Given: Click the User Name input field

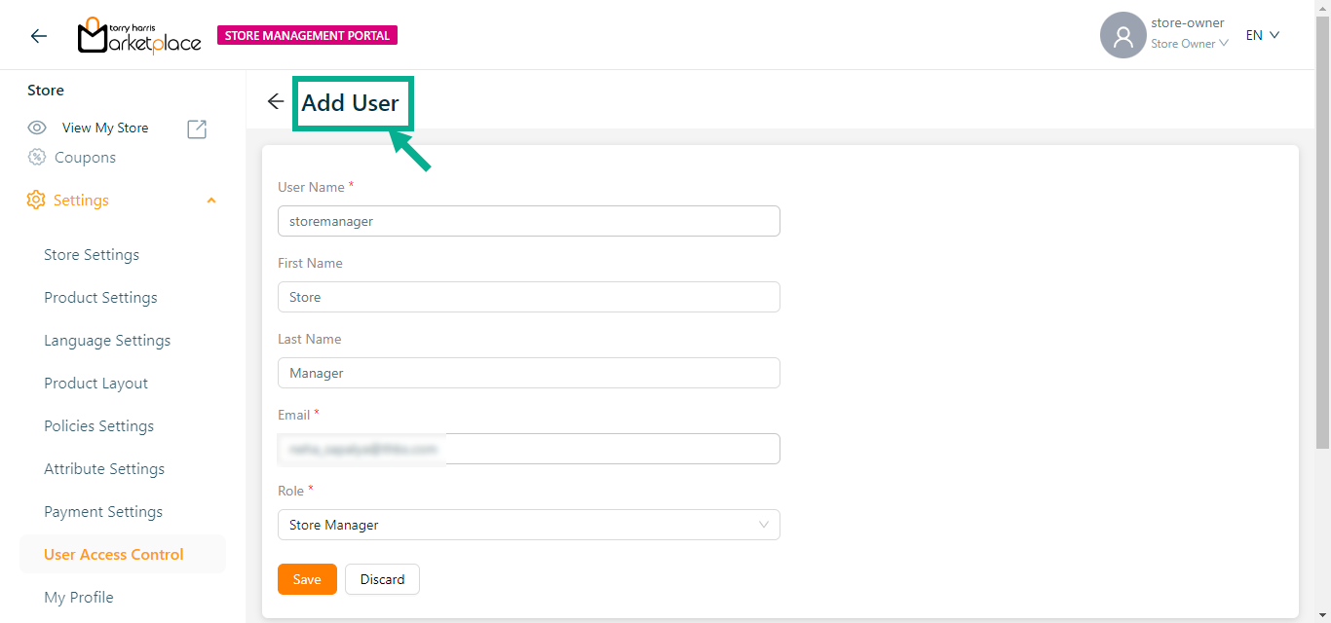Looking at the screenshot, I should [528, 221].
